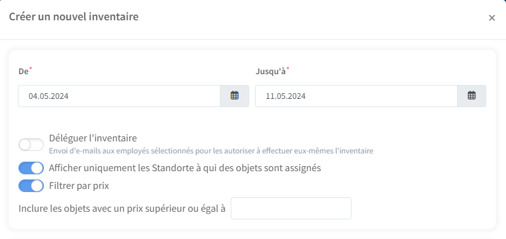Focus the De date field showing 04.05.2024
This screenshot has height=239, width=506.
tap(119, 96)
